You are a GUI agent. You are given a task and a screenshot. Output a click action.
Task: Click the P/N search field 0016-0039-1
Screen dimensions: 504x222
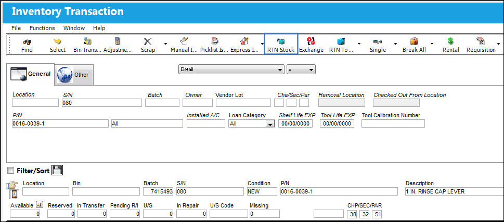(x=60, y=123)
